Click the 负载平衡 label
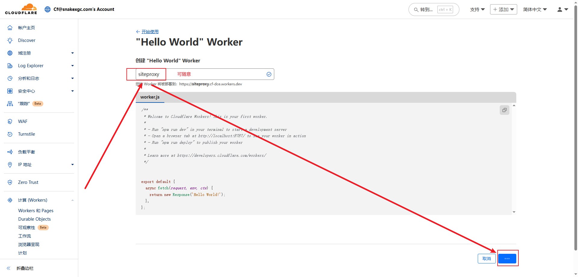578x277 pixels. [x=26, y=152]
